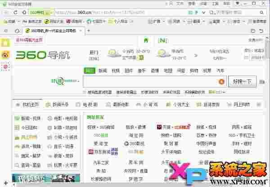Select the 地图 search tab
The height and width of the screenshot is (187, 270).
(168, 71)
